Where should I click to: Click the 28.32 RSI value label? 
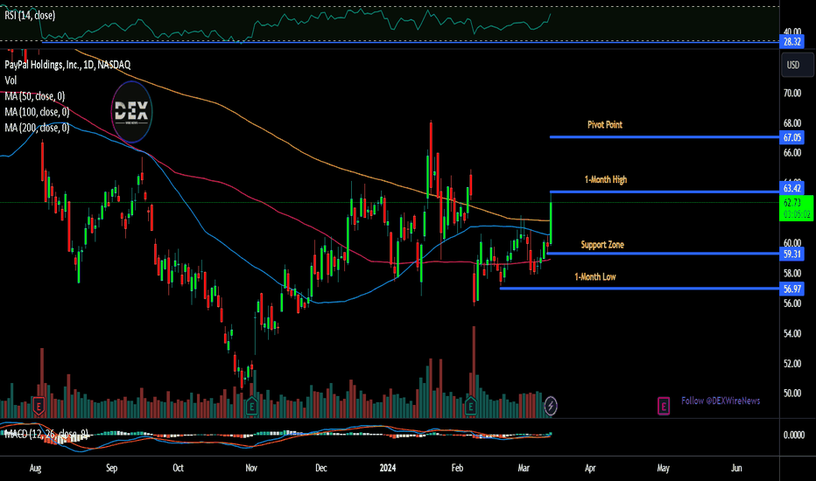tap(792, 42)
